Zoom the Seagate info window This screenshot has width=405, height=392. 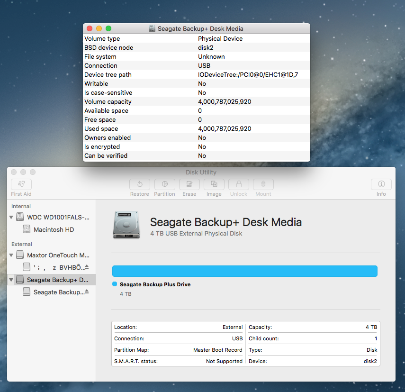pyautogui.click(x=108, y=28)
